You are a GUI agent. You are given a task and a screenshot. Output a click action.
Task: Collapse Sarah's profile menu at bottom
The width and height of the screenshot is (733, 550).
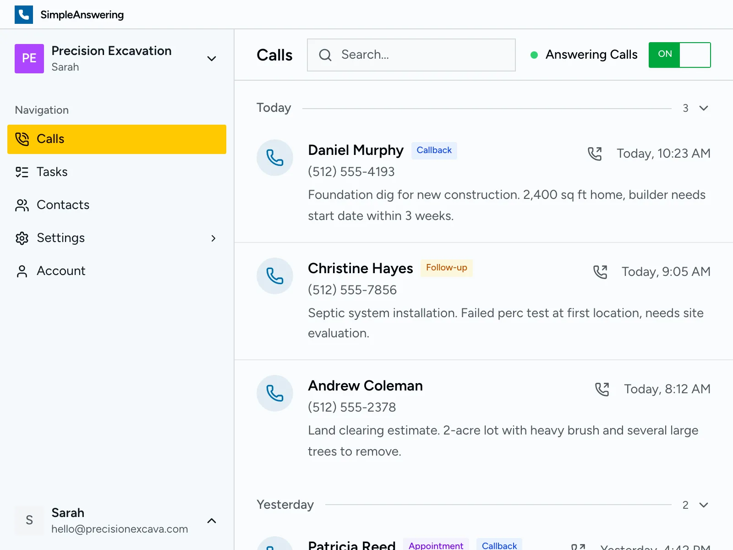212,521
